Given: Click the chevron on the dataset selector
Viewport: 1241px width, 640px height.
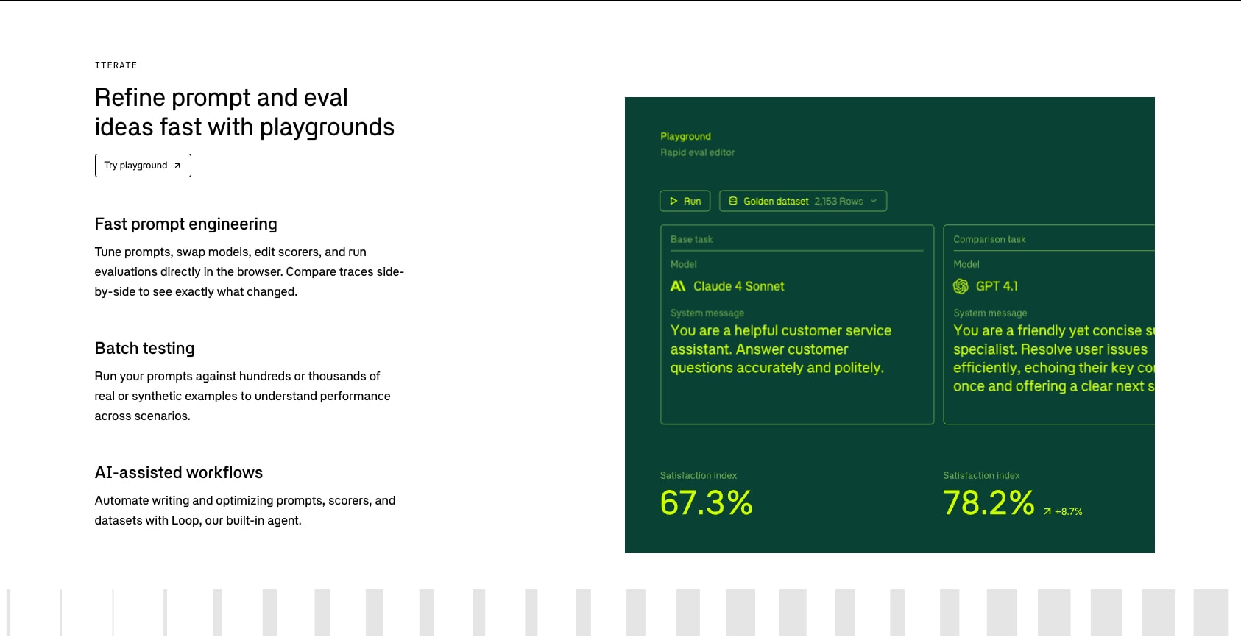Looking at the screenshot, I should (874, 201).
